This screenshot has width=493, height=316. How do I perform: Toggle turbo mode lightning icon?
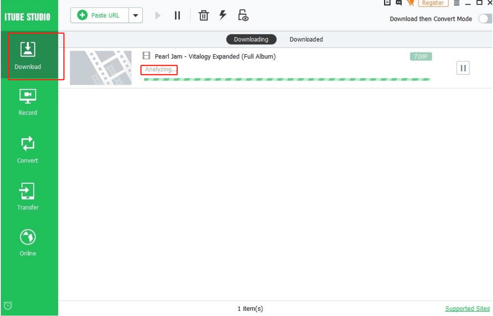pyautogui.click(x=223, y=15)
